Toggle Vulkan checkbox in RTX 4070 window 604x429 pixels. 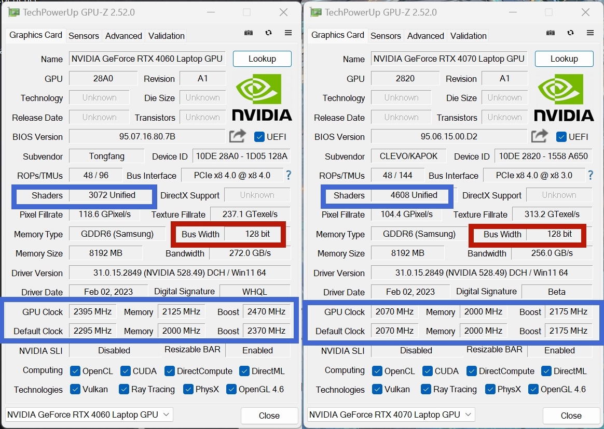coord(377,389)
